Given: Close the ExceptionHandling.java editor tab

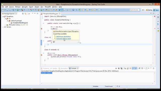Looking at the screenshot, I should tap(60, 14).
